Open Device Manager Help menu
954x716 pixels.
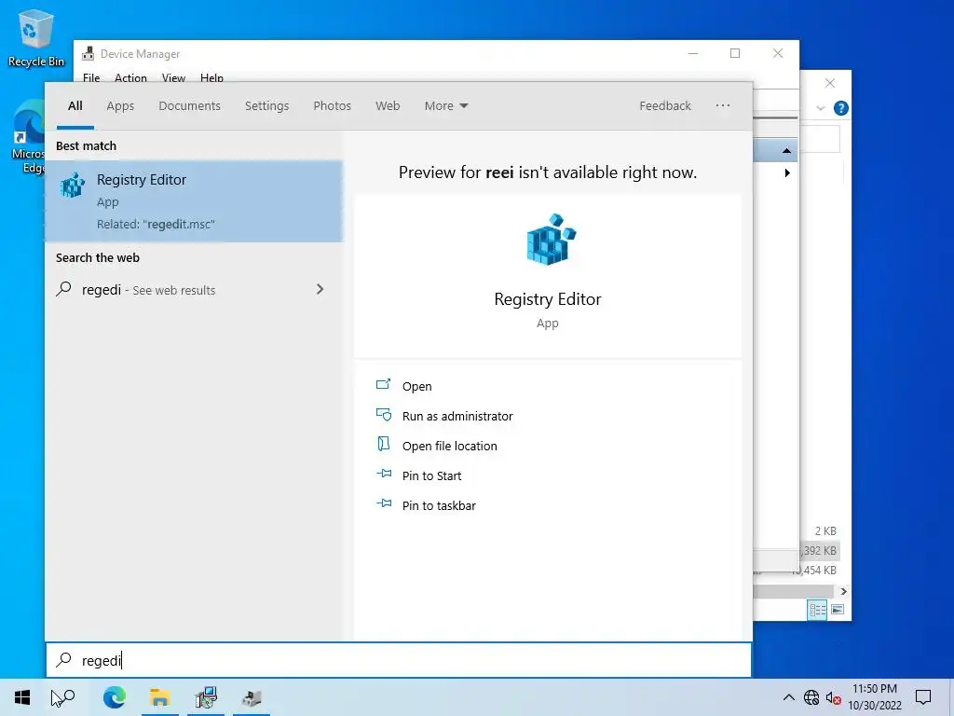(x=211, y=78)
